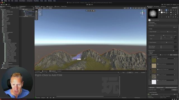
Task: Select the white circle brush
Action: tap(159, 10)
